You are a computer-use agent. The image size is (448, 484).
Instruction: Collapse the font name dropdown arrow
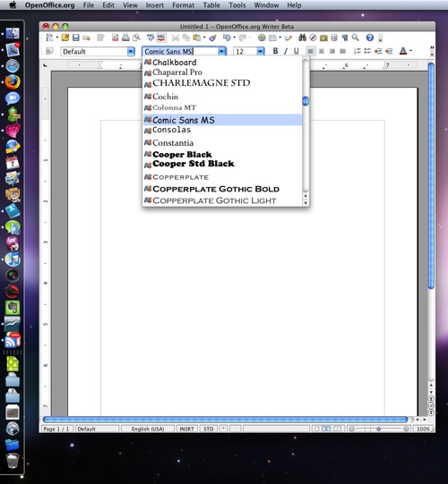[x=221, y=52]
